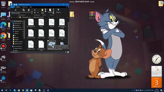Click the Paste clipboard icon in ribbon
The height and width of the screenshot is (92, 164).
tap(29, 10)
